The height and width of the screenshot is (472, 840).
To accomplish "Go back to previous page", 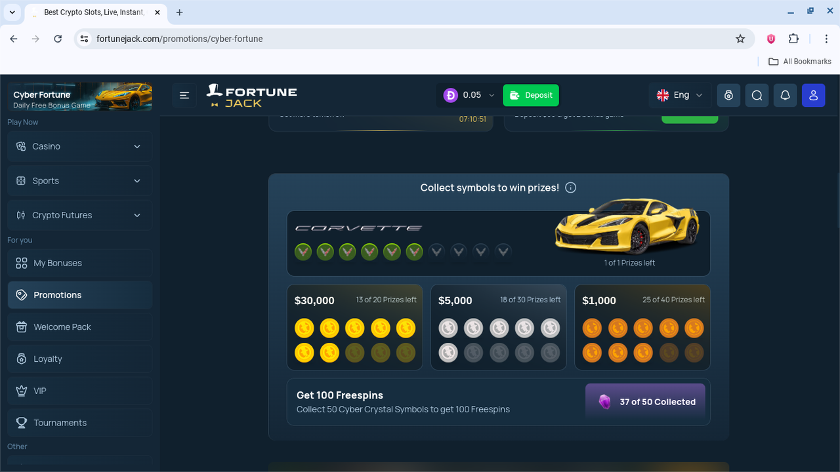I will [14, 39].
